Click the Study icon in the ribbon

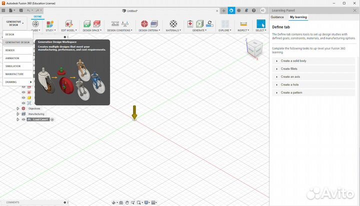click(50, 24)
